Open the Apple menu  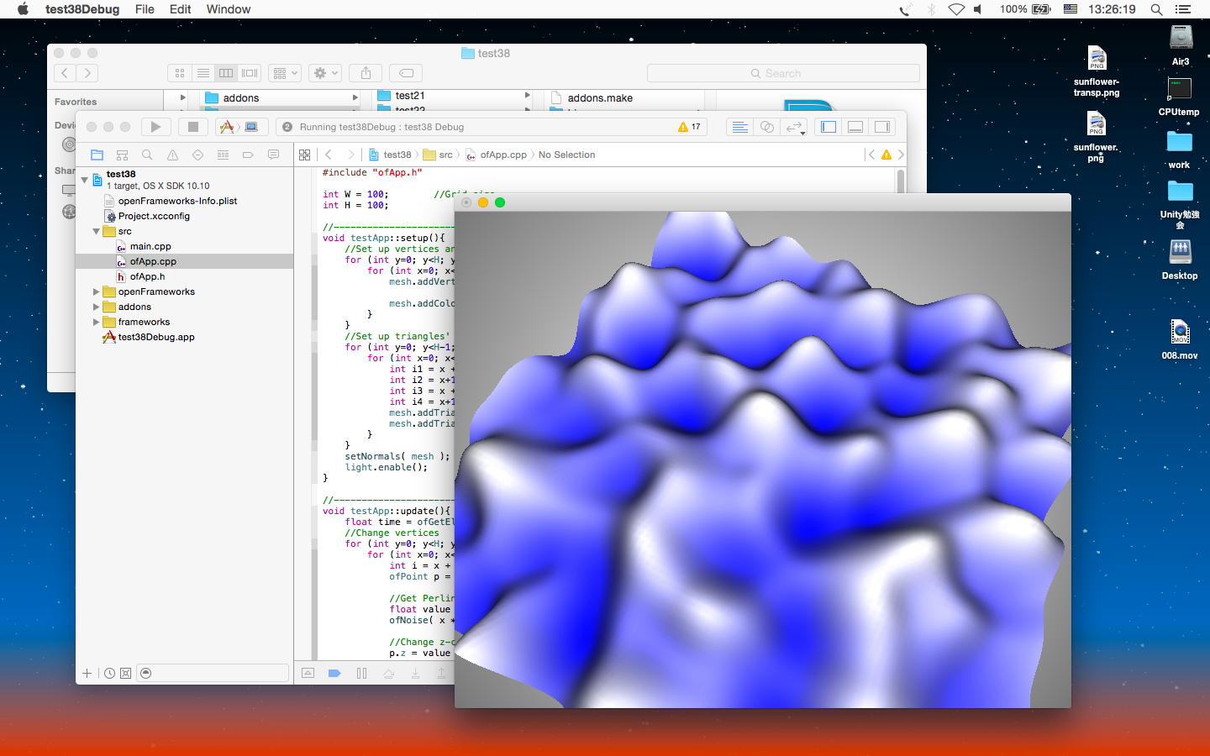coord(23,9)
